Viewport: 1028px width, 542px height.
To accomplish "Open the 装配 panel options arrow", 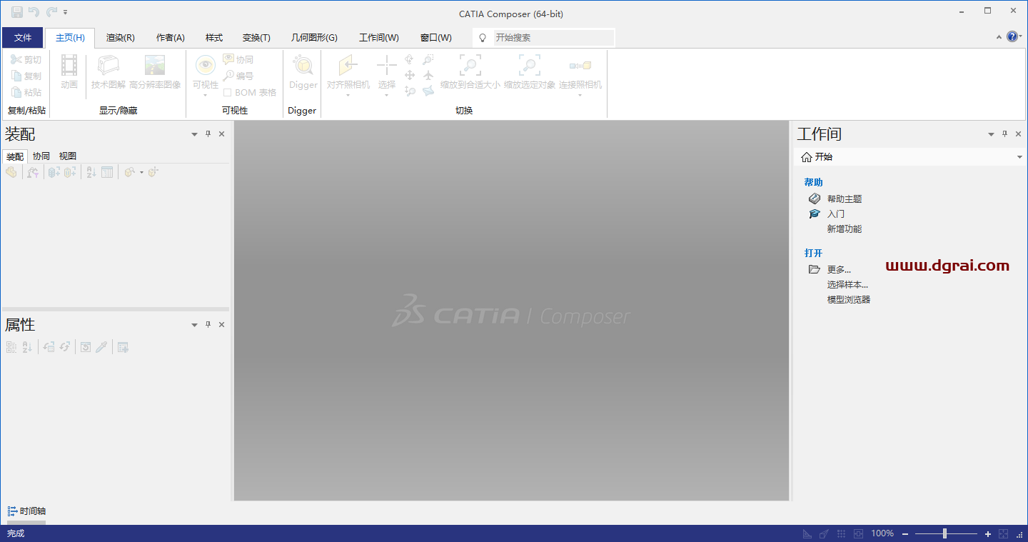I will [x=195, y=134].
